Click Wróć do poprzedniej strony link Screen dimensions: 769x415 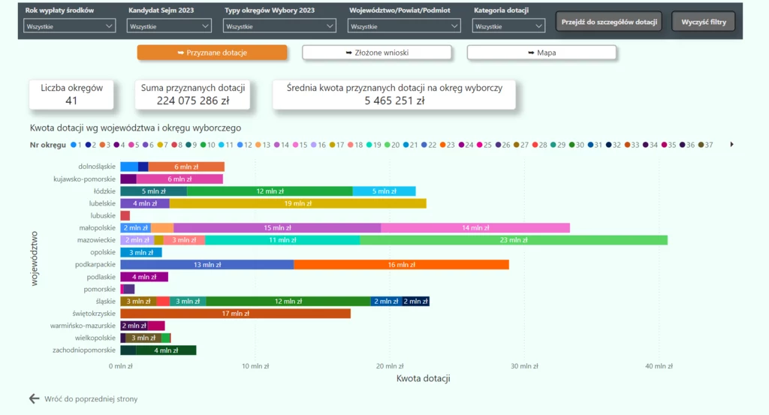[91, 398]
